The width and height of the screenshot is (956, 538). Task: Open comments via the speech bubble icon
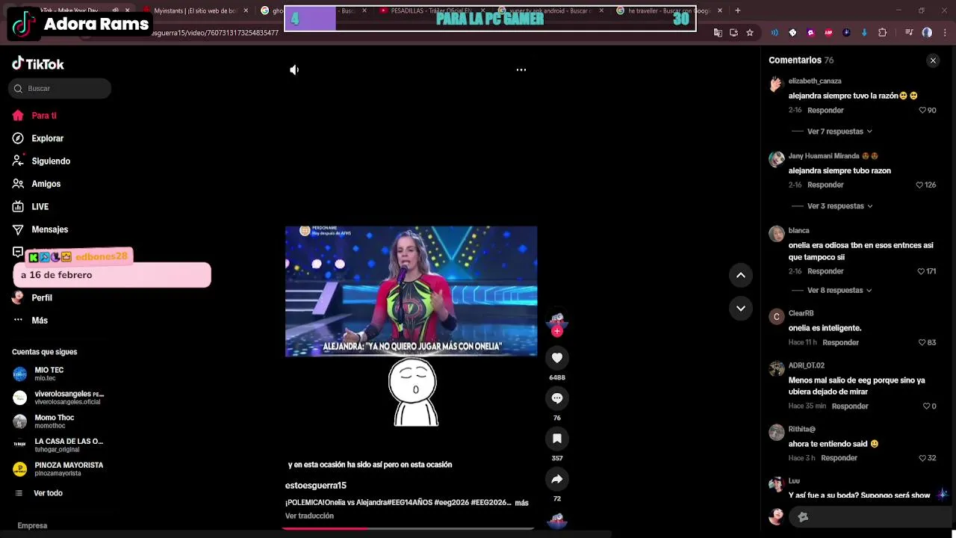[557, 398]
